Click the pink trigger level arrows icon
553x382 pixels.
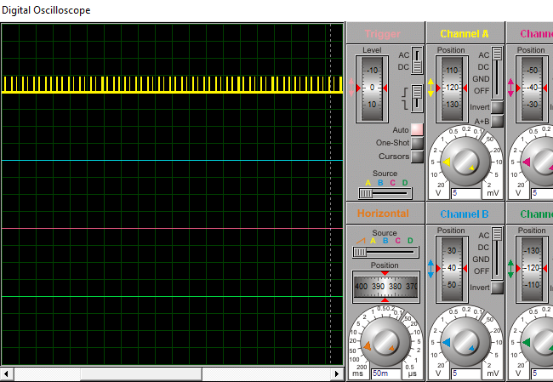pos(351,88)
